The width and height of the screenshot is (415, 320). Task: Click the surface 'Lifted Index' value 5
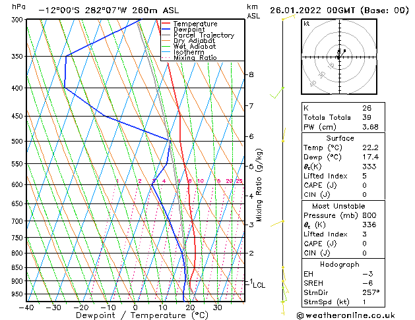tap(364, 176)
